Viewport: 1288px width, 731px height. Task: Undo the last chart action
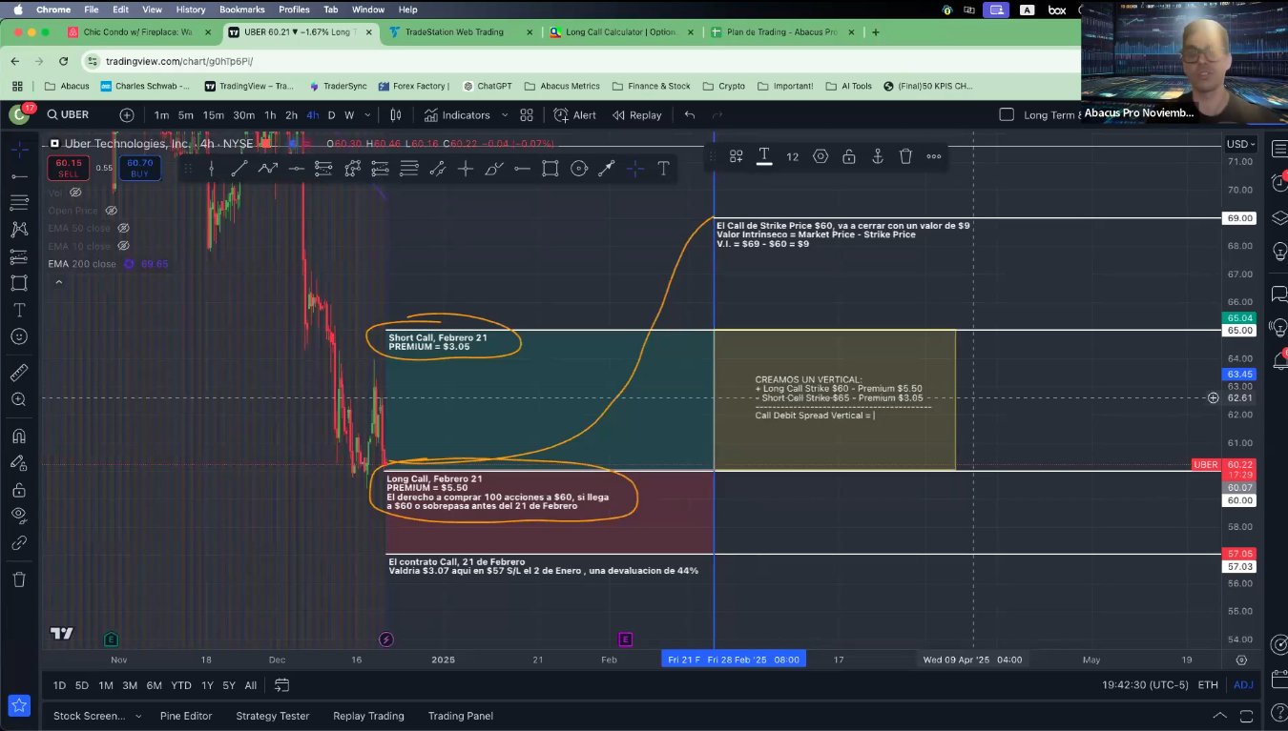point(690,115)
